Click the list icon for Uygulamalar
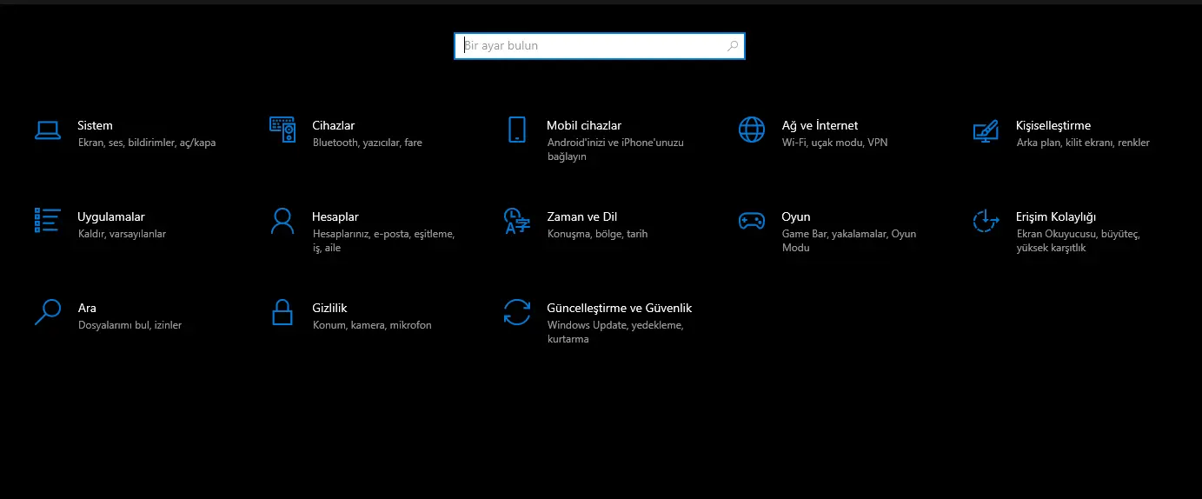 (47, 220)
